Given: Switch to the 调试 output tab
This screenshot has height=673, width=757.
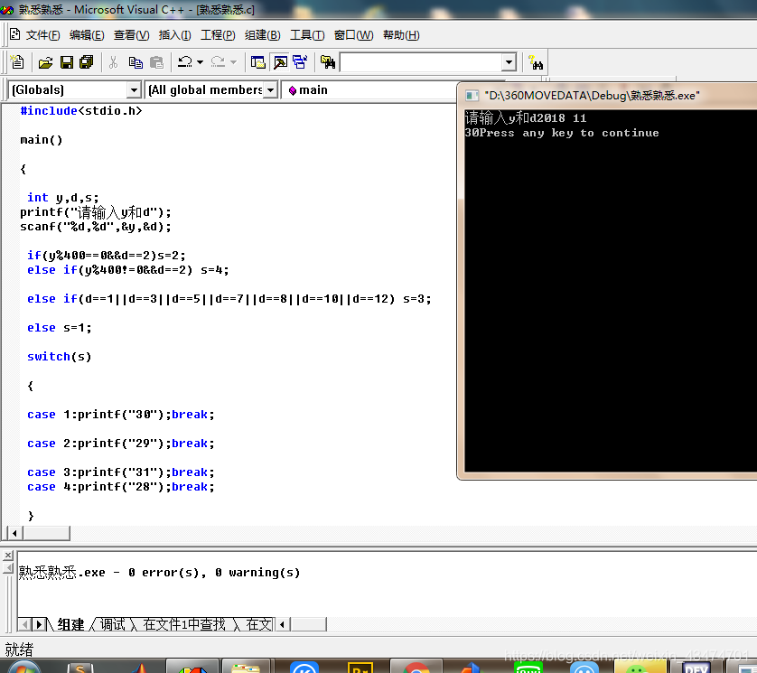Looking at the screenshot, I should tap(113, 625).
